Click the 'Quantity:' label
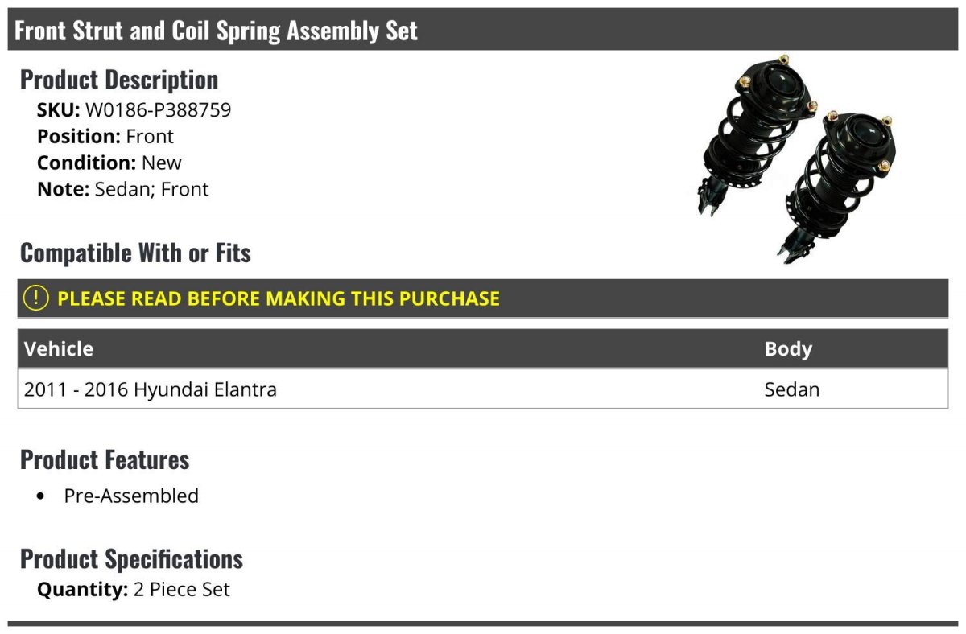 coord(83,590)
